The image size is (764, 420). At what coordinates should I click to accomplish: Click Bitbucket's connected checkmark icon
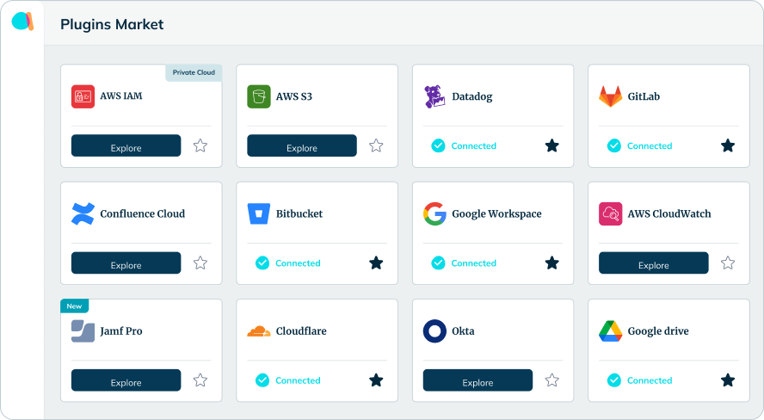coord(262,263)
